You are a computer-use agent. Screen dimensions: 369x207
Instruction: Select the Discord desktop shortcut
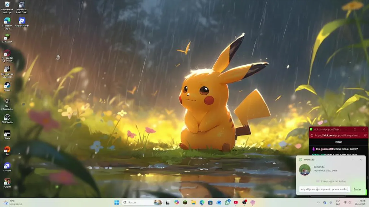(x=7, y=167)
